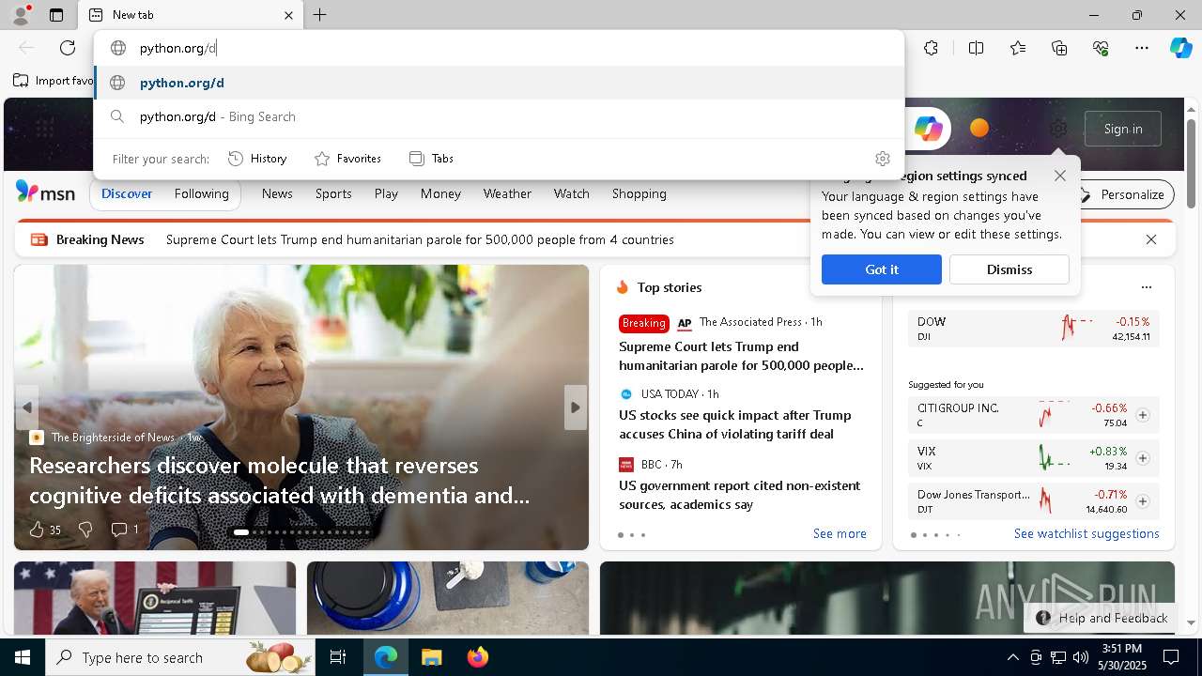Open File Explorer from the taskbar
The width and height of the screenshot is (1202, 676).
431,657
